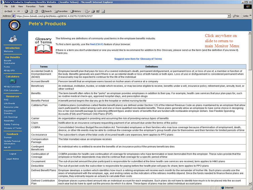Open the Department Directory link
Image resolution: width=253 pixels, height=190 pixels.
tap(10, 112)
